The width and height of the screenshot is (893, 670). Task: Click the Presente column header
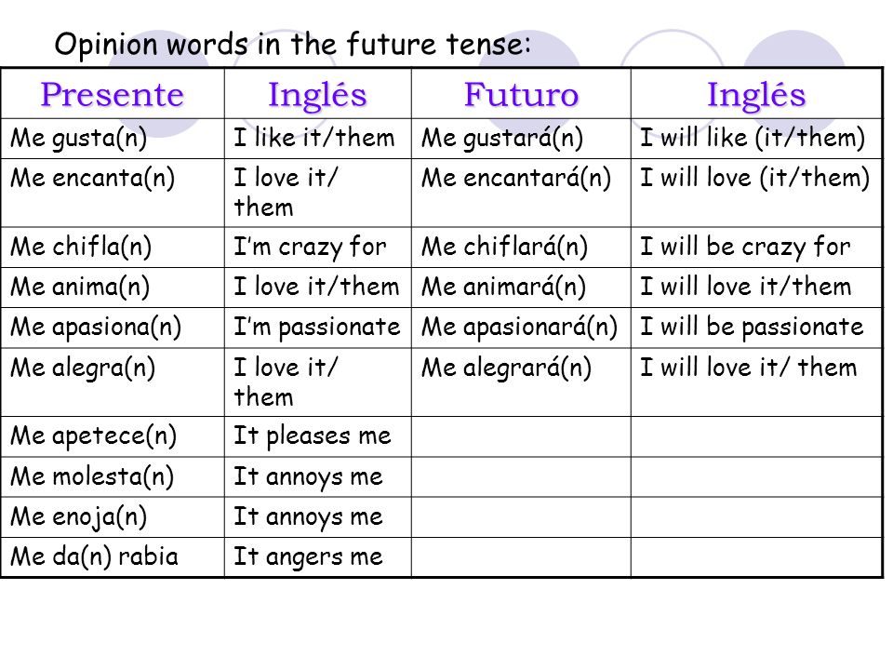tap(113, 94)
